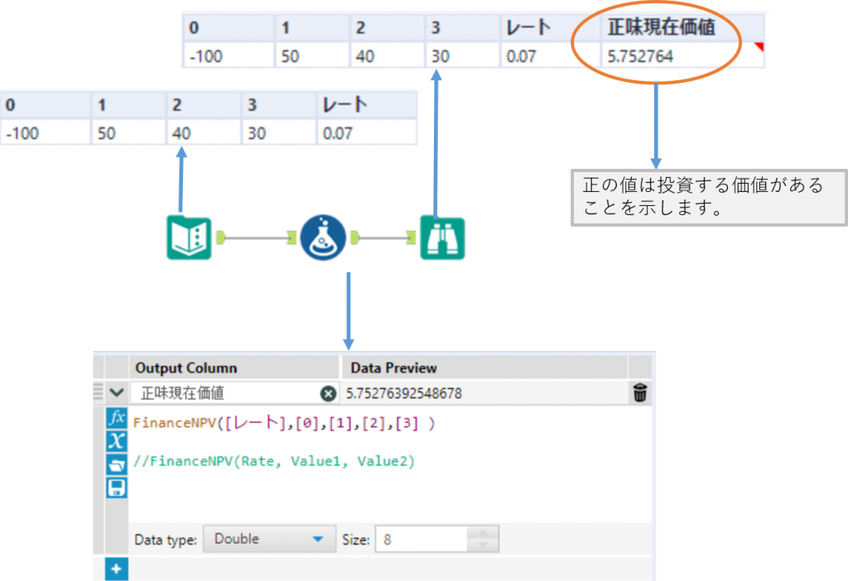The image size is (848, 581).
Task: Click the Formula tool flask icon
Action: click(x=322, y=238)
